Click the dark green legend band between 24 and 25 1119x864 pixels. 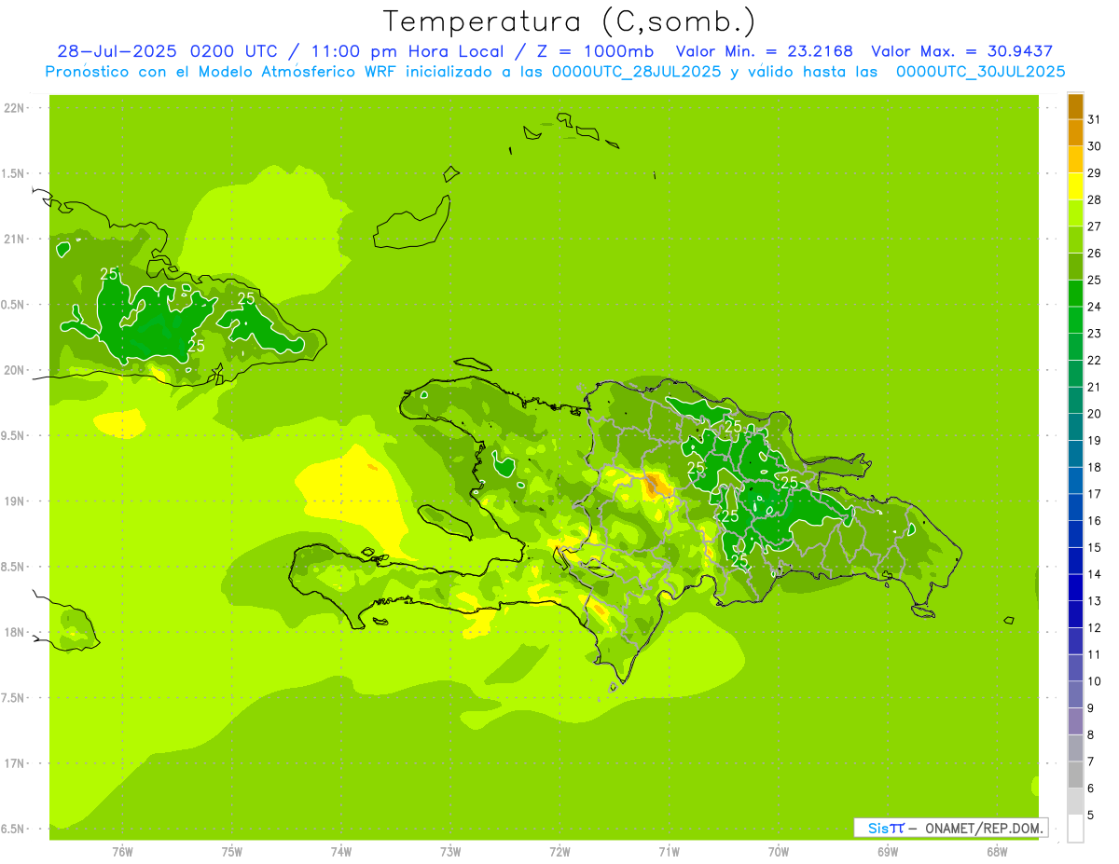(1075, 294)
